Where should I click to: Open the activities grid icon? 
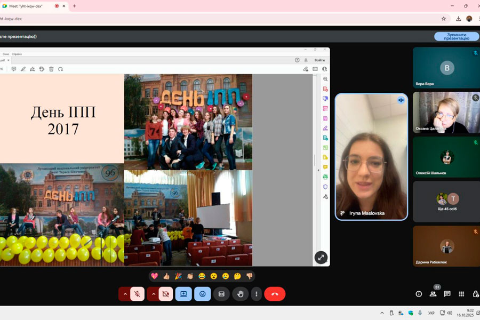[x=461, y=294]
